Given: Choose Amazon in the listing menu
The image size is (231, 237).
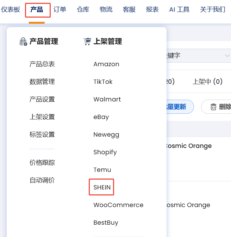Looking at the screenshot, I should pos(106,64).
